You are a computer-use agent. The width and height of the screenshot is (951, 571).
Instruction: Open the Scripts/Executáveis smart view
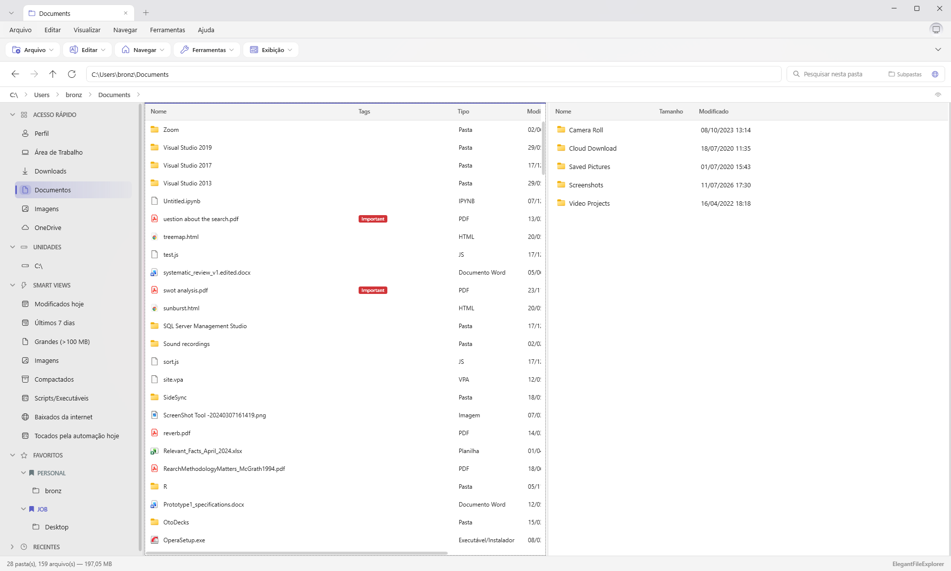pos(73,398)
